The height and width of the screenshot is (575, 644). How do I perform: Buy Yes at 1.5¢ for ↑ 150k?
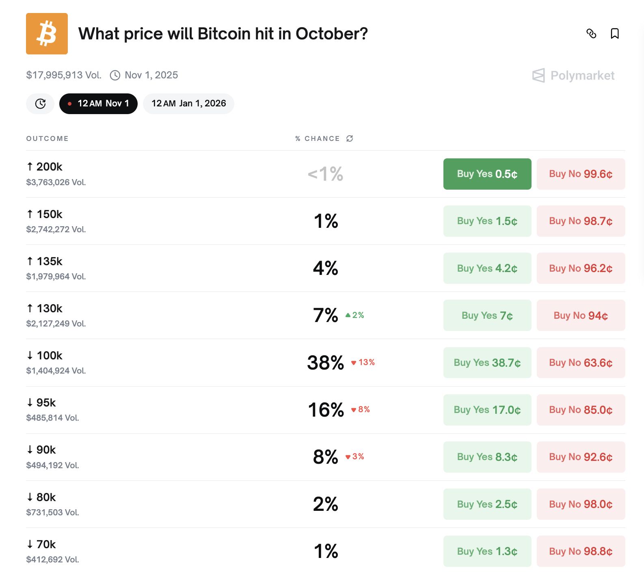pyautogui.click(x=487, y=221)
